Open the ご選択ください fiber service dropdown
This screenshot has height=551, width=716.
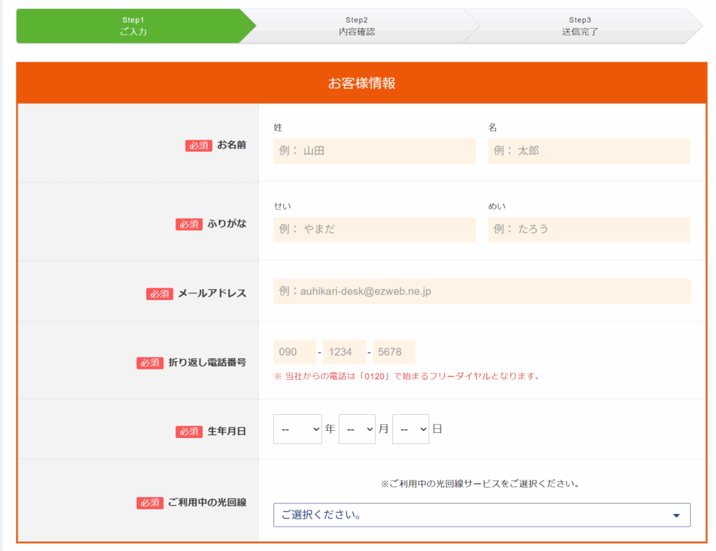coord(482,515)
